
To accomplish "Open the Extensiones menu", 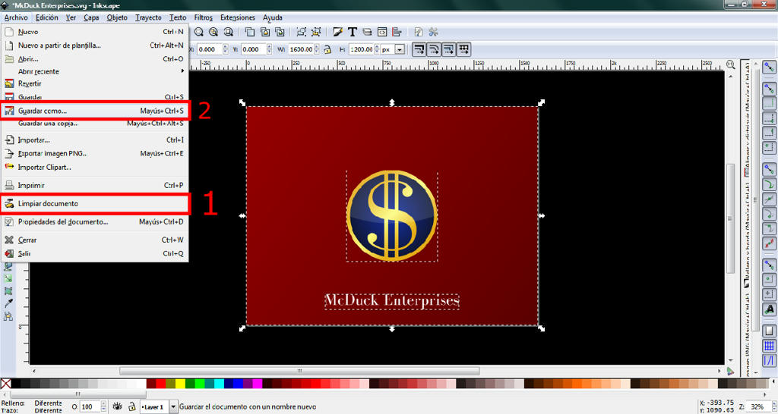I will [x=238, y=17].
